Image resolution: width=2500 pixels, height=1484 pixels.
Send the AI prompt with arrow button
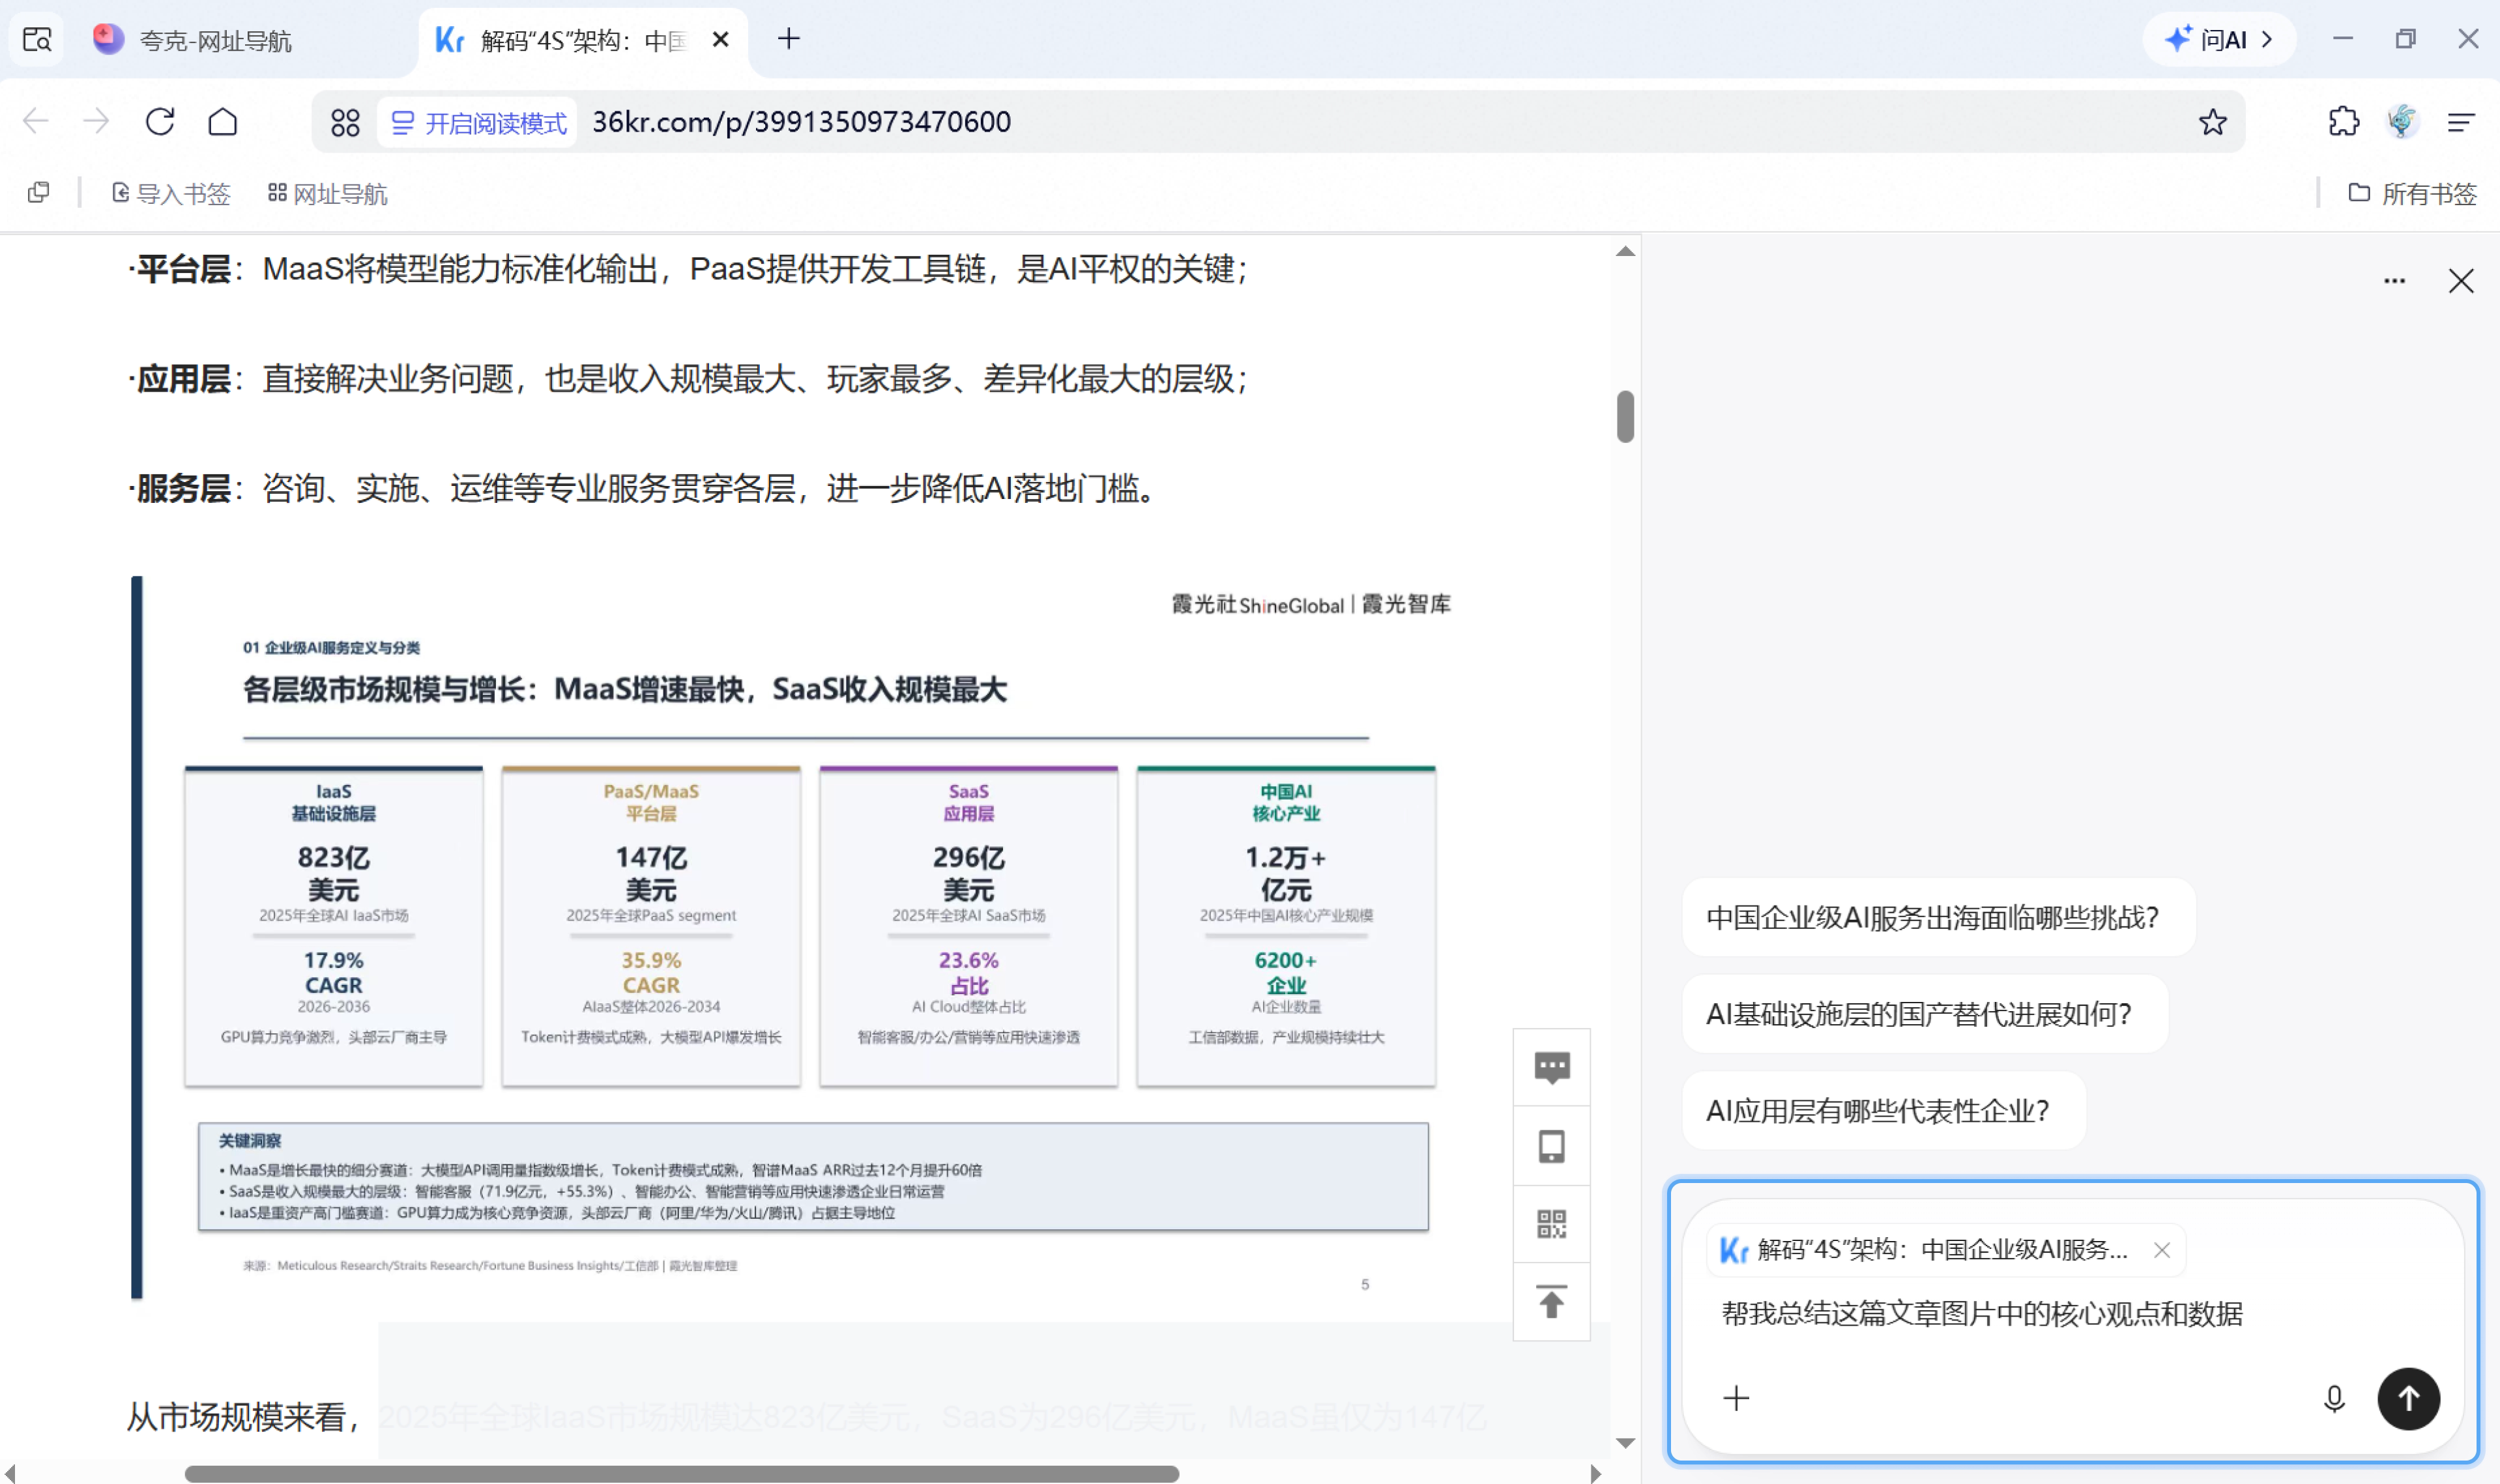tap(2408, 1398)
